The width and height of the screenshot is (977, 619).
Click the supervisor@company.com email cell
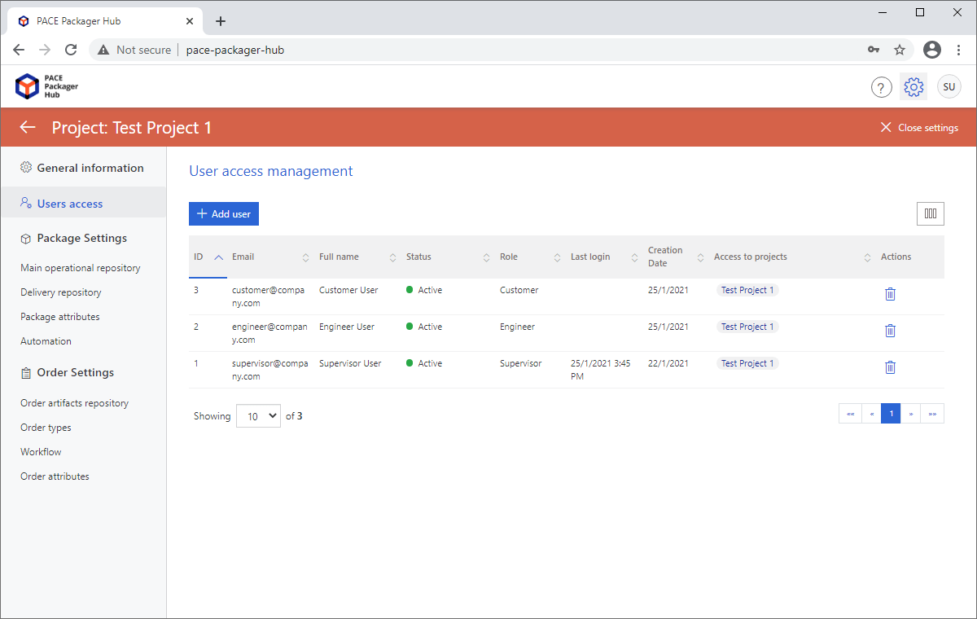click(x=270, y=370)
